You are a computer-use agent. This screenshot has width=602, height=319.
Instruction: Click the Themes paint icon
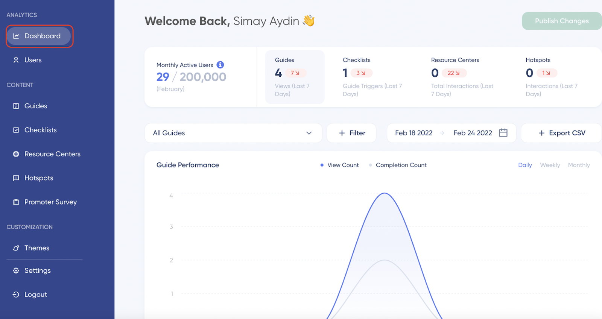[x=16, y=248]
